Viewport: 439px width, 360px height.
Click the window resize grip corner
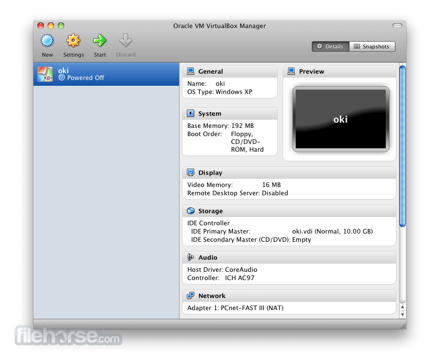point(403,326)
